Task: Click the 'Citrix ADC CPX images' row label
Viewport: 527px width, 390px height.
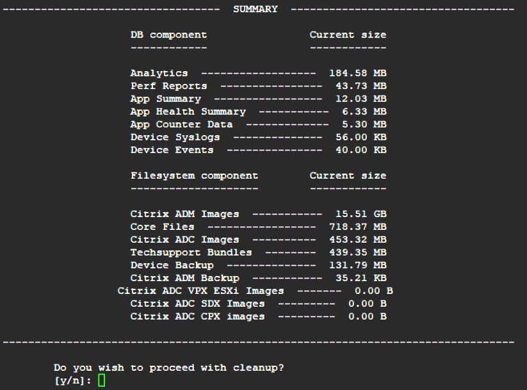Action: [198, 316]
